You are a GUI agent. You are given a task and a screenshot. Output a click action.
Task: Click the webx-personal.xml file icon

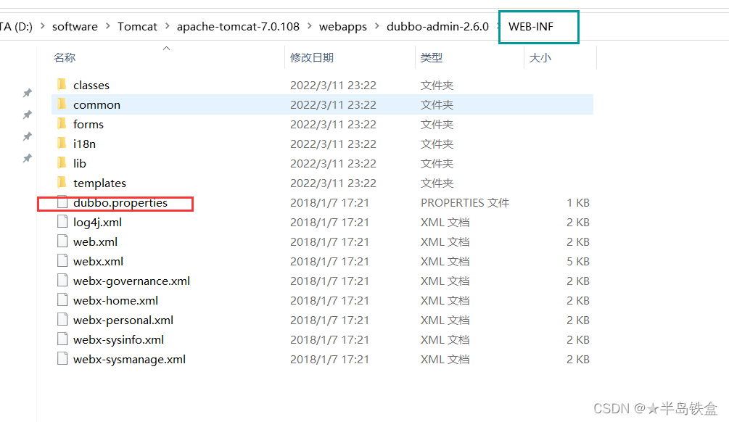pyautogui.click(x=62, y=319)
